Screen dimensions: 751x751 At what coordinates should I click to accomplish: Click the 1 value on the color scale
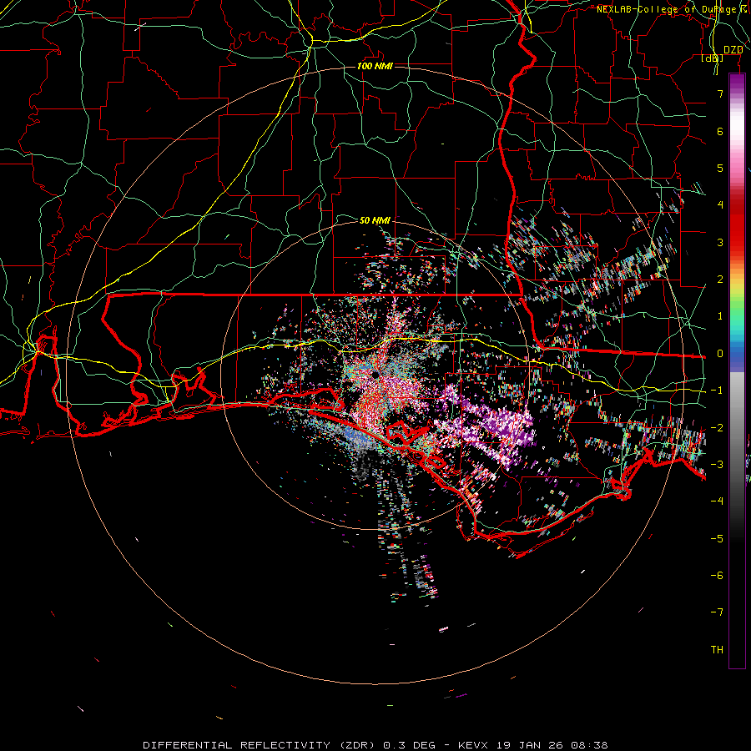point(720,316)
